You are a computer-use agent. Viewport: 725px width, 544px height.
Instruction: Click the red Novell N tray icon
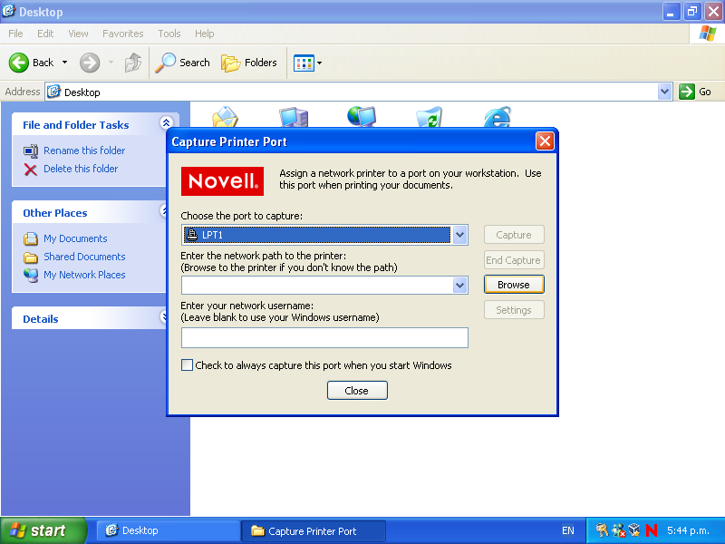click(x=652, y=530)
